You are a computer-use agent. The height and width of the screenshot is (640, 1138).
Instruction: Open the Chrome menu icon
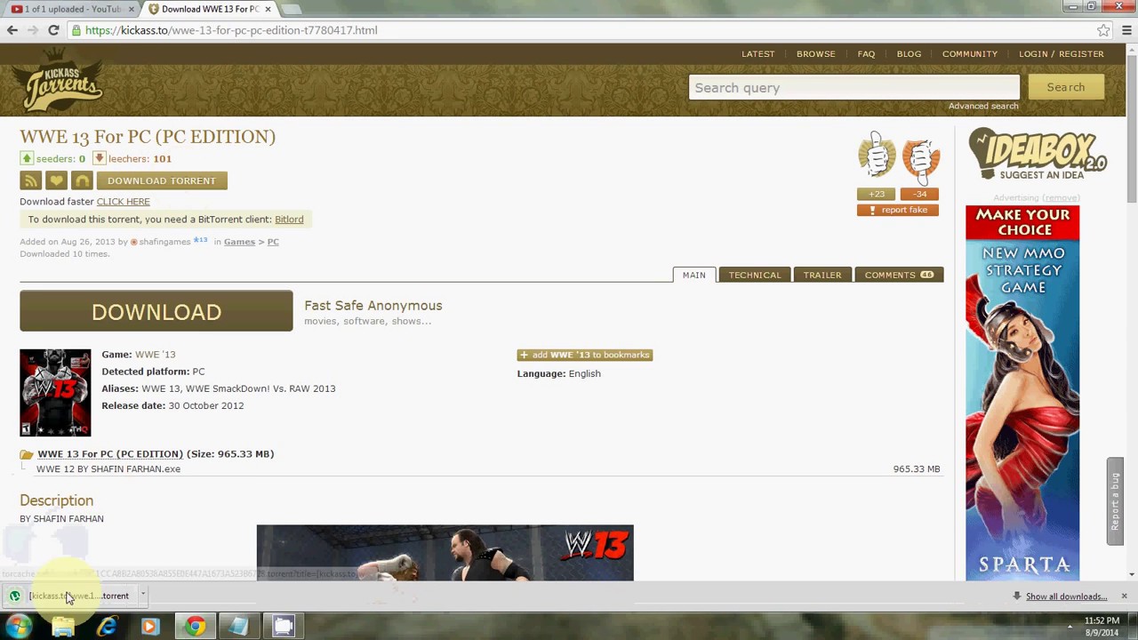[x=1126, y=30]
